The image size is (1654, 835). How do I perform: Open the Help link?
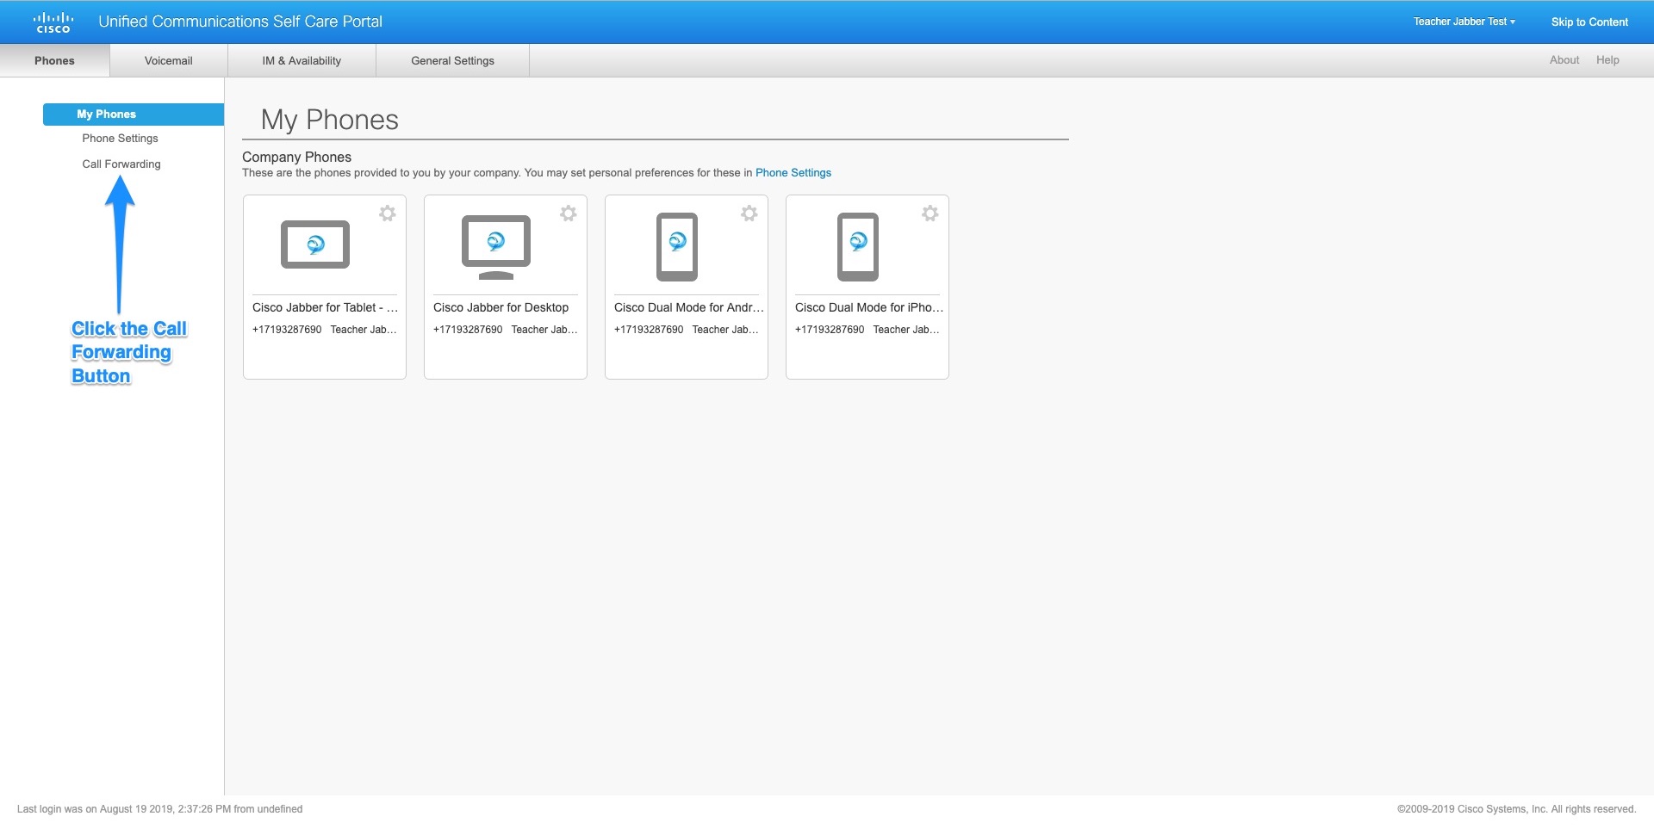pos(1607,60)
